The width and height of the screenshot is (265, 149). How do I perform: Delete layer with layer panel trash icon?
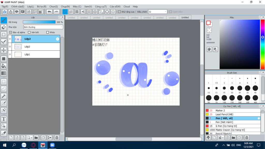pyautogui.click(x=57, y=138)
